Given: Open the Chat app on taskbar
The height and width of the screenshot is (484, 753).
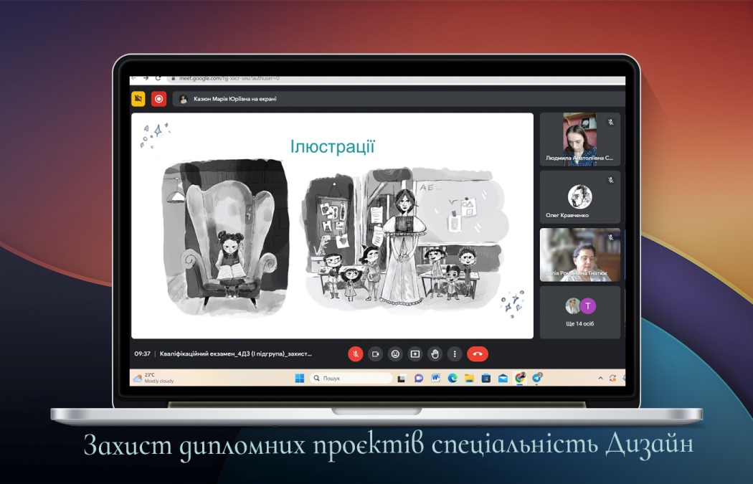Looking at the screenshot, I should click(x=418, y=379).
